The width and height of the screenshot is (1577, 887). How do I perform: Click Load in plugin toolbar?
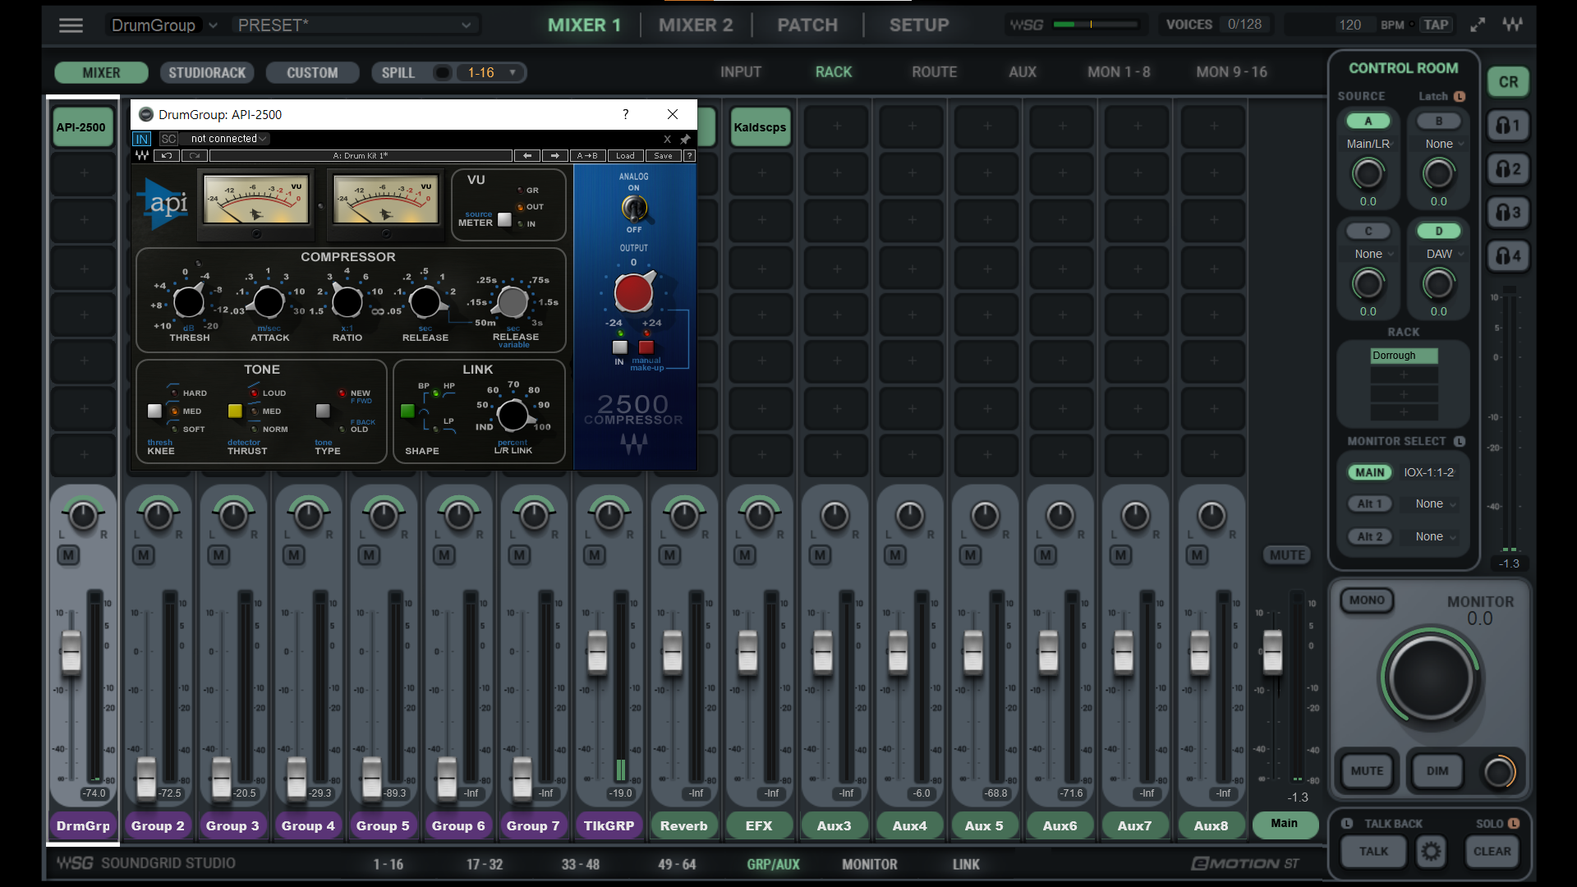[626, 155]
